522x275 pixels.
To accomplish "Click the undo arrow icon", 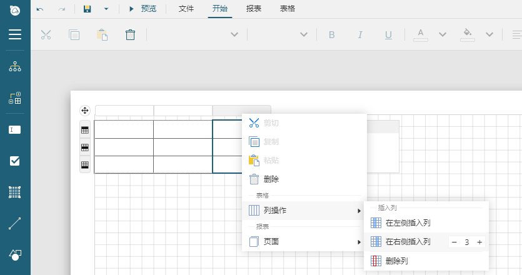I will point(40,9).
